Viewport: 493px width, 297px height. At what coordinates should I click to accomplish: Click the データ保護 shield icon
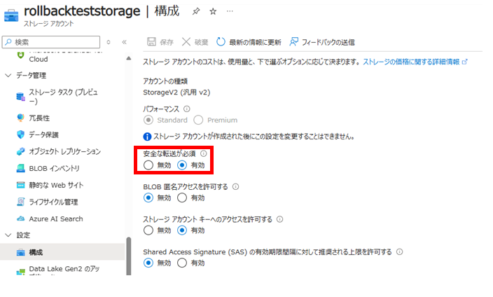coord(20,134)
